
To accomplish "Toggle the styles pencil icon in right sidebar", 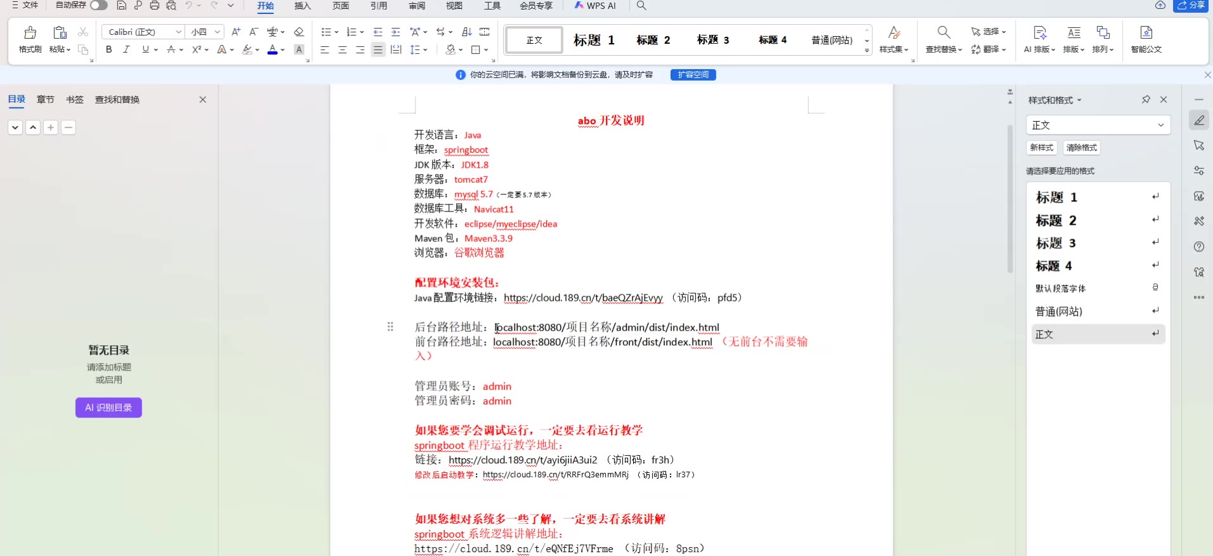I will point(1199,120).
